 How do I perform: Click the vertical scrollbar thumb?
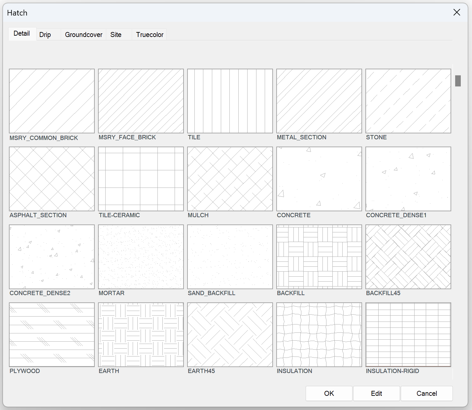point(458,81)
